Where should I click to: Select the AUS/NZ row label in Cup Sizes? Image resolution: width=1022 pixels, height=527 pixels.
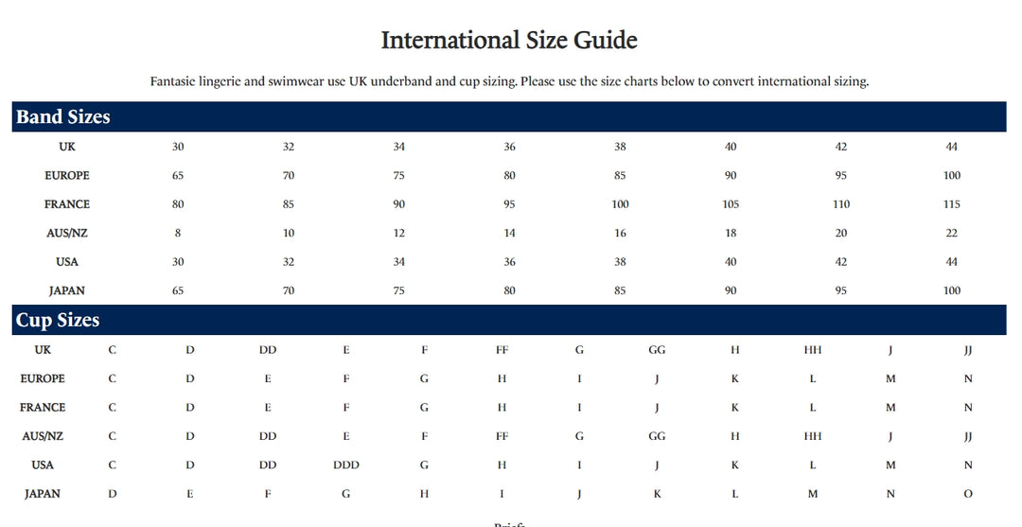click(x=43, y=436)
